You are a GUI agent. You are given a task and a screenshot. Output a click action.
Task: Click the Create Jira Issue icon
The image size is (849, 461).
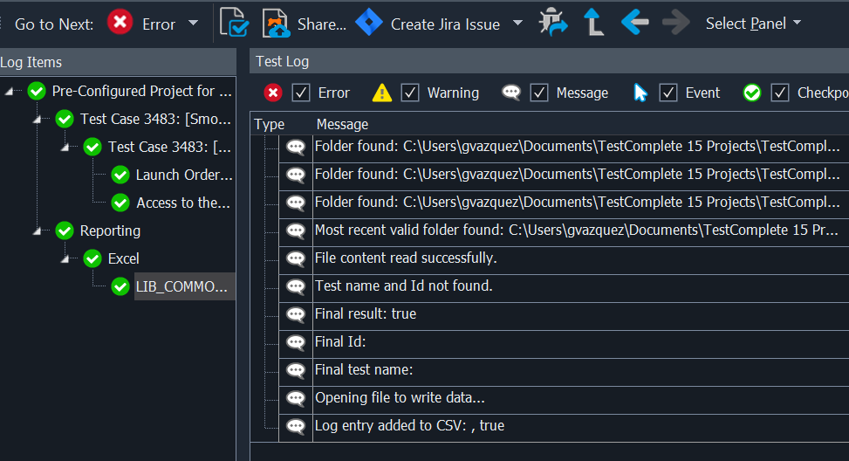369,24
